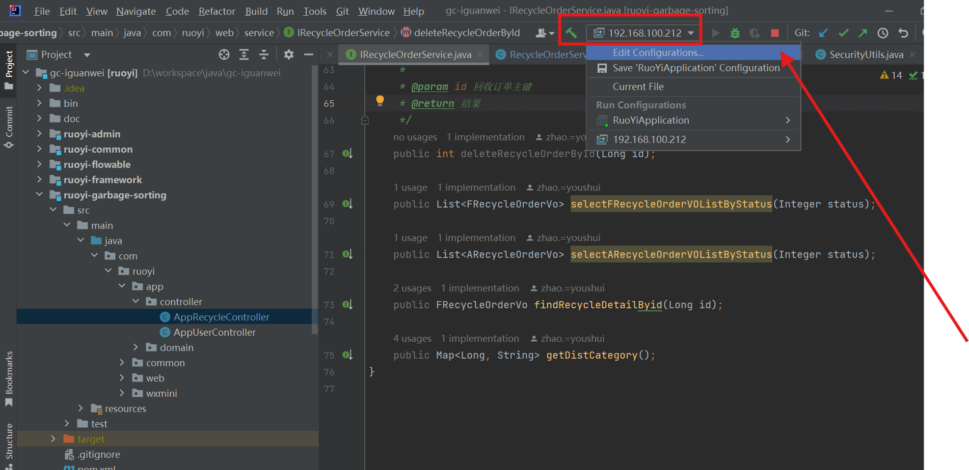Open the Window menu
This screenshot has height=470, width=969.
(x=376, y=11)
